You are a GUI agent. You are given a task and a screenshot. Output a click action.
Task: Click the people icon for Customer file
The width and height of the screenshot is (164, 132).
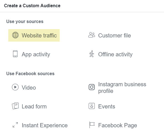(92, 35)
